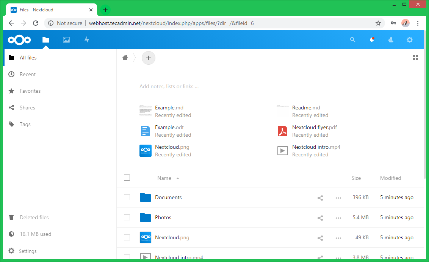Click the Documents folder icon
This screenshot has height=262, width=429.
click(x=146, y=197)
